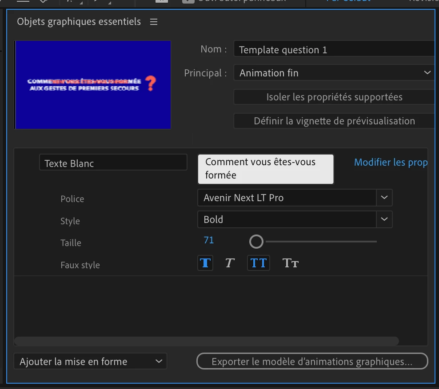The image size is (439, 389).
Task: Click the Objets graphiques essentiels panel title
Action: click(79, 22)
